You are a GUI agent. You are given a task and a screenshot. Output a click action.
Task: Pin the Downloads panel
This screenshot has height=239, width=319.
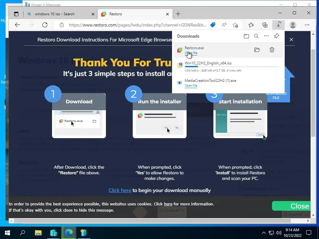pos(276,36)
